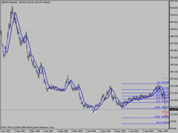This screenshot has height=133, width=178.
Task: Click the 388.466 price axis label
Action: [174, 50]
